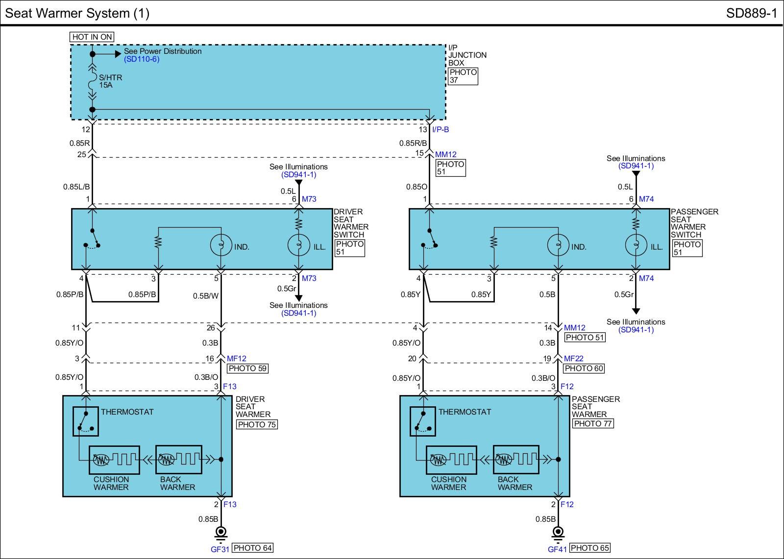Click the SD889-1 page number
This screenshot has width=784, height=559.
[x=751, y=13]
